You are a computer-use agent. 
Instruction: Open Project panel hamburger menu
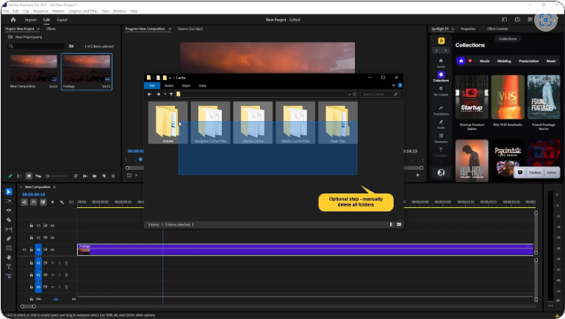38,29
